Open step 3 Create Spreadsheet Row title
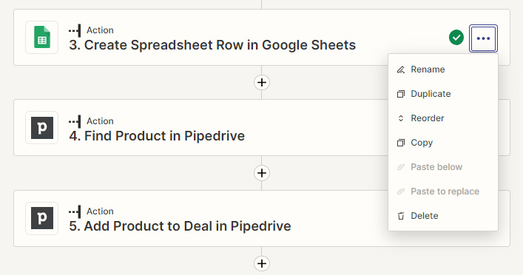 pos(212,45)
